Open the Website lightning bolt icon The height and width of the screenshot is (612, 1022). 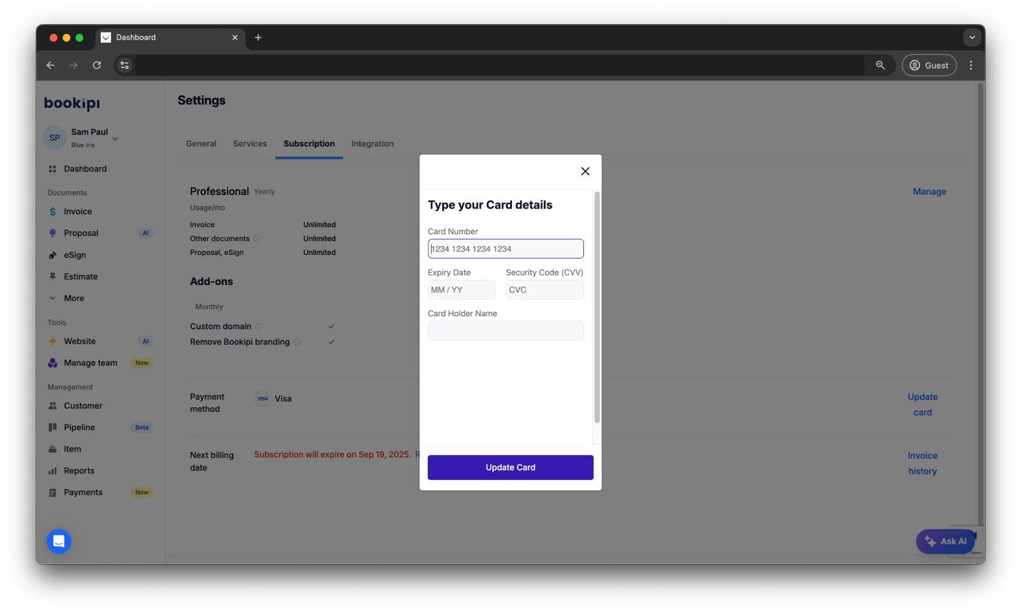(52, 341)
